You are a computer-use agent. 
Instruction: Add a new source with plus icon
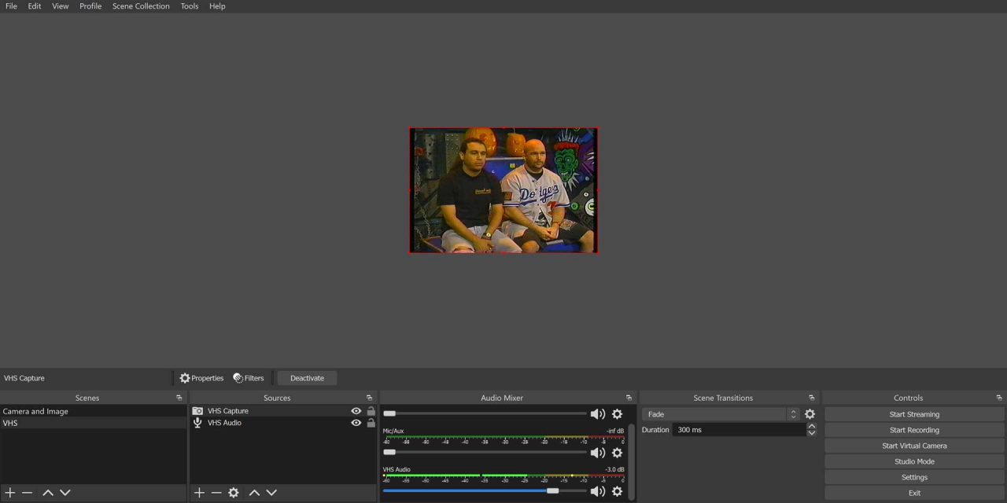[199, 493]
